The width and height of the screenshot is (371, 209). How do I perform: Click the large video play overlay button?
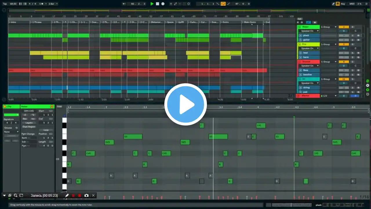pyautogui.click(x=185, y=104)
